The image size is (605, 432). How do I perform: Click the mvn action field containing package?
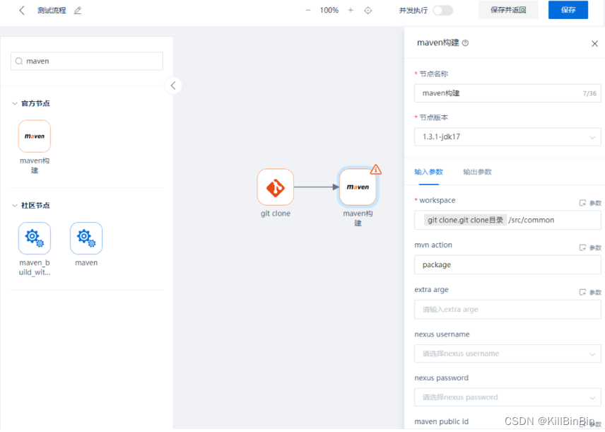507,265
